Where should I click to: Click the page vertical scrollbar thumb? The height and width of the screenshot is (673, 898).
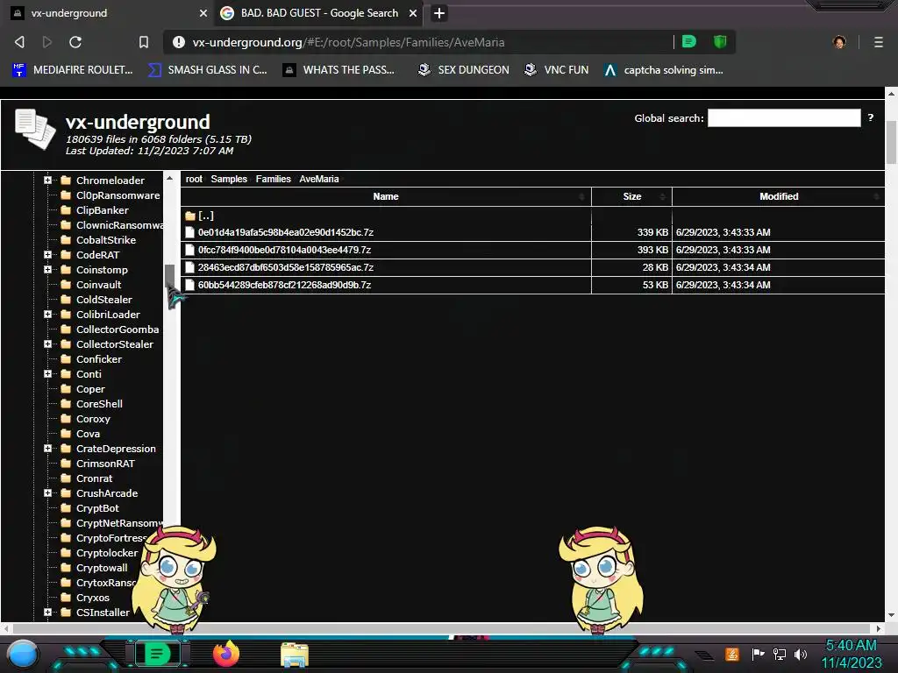tap(891, 143)
